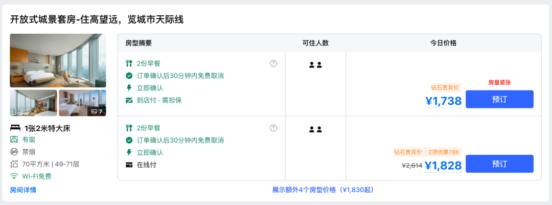Open the large main room photo

coord(58,60)
